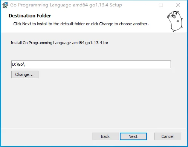Screen dimensions: 188x147
Task: Cancel the Go installation
Action: pos(168,136)
